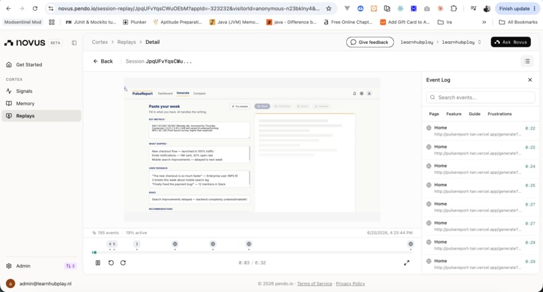This screenshot has height=292, width=543.
Task: Go back in browser history
Action: (9, 8)
